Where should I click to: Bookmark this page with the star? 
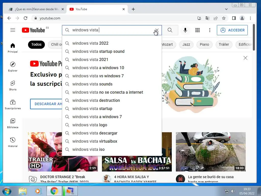(x=224, y=18)
